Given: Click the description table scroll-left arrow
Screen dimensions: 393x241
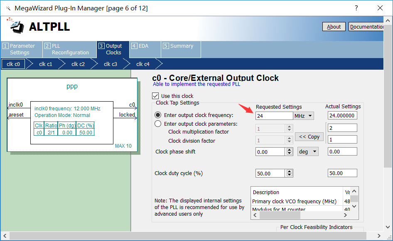Looking at the screenshot, I should coord(255,215).
